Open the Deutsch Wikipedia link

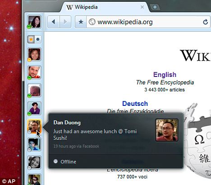tap(135, 104)
